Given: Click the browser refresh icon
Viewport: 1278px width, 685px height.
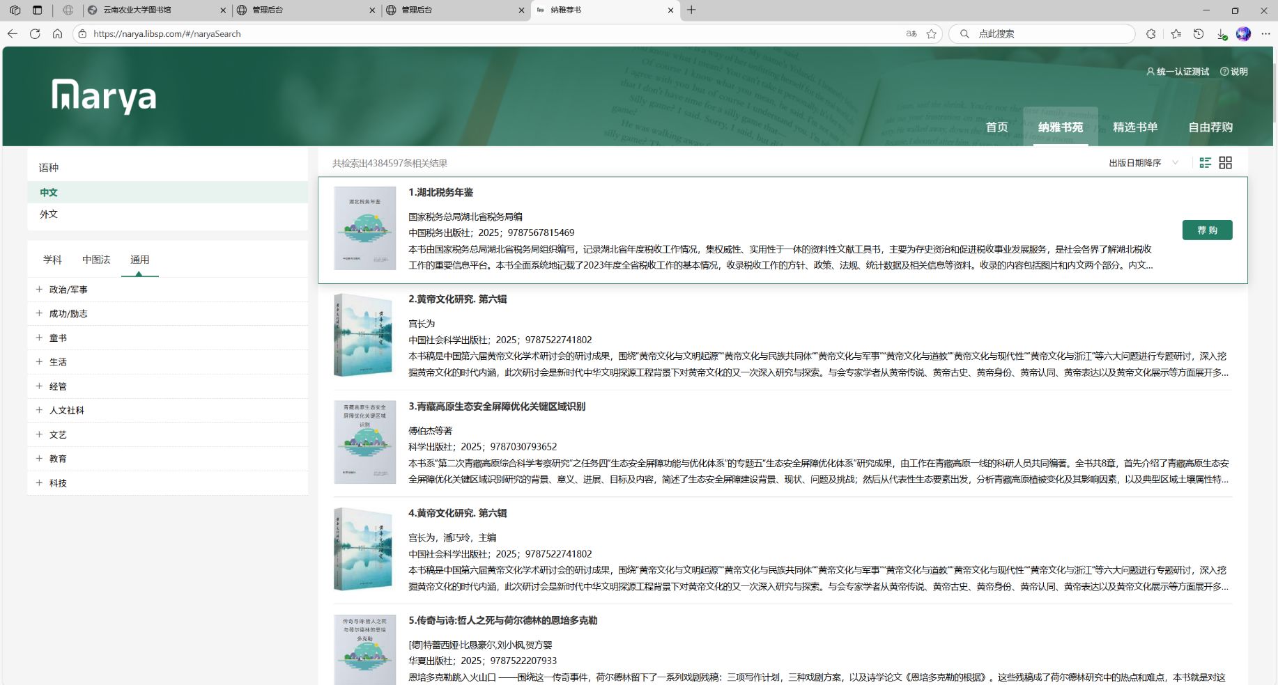Looking at the screenshot, I should pyautogui.click(x=35, y=33).
